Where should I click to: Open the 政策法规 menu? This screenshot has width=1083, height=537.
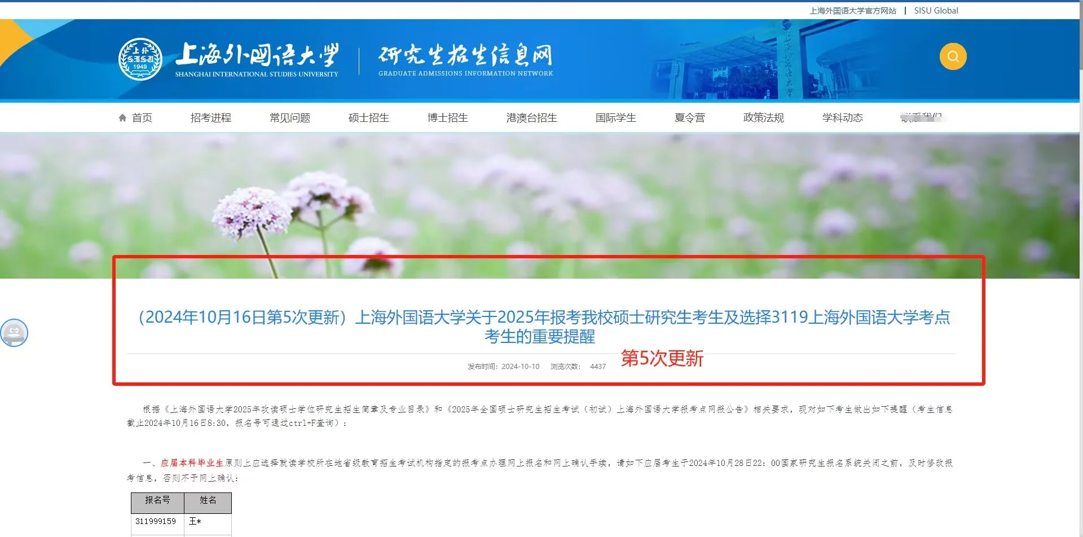763,117
